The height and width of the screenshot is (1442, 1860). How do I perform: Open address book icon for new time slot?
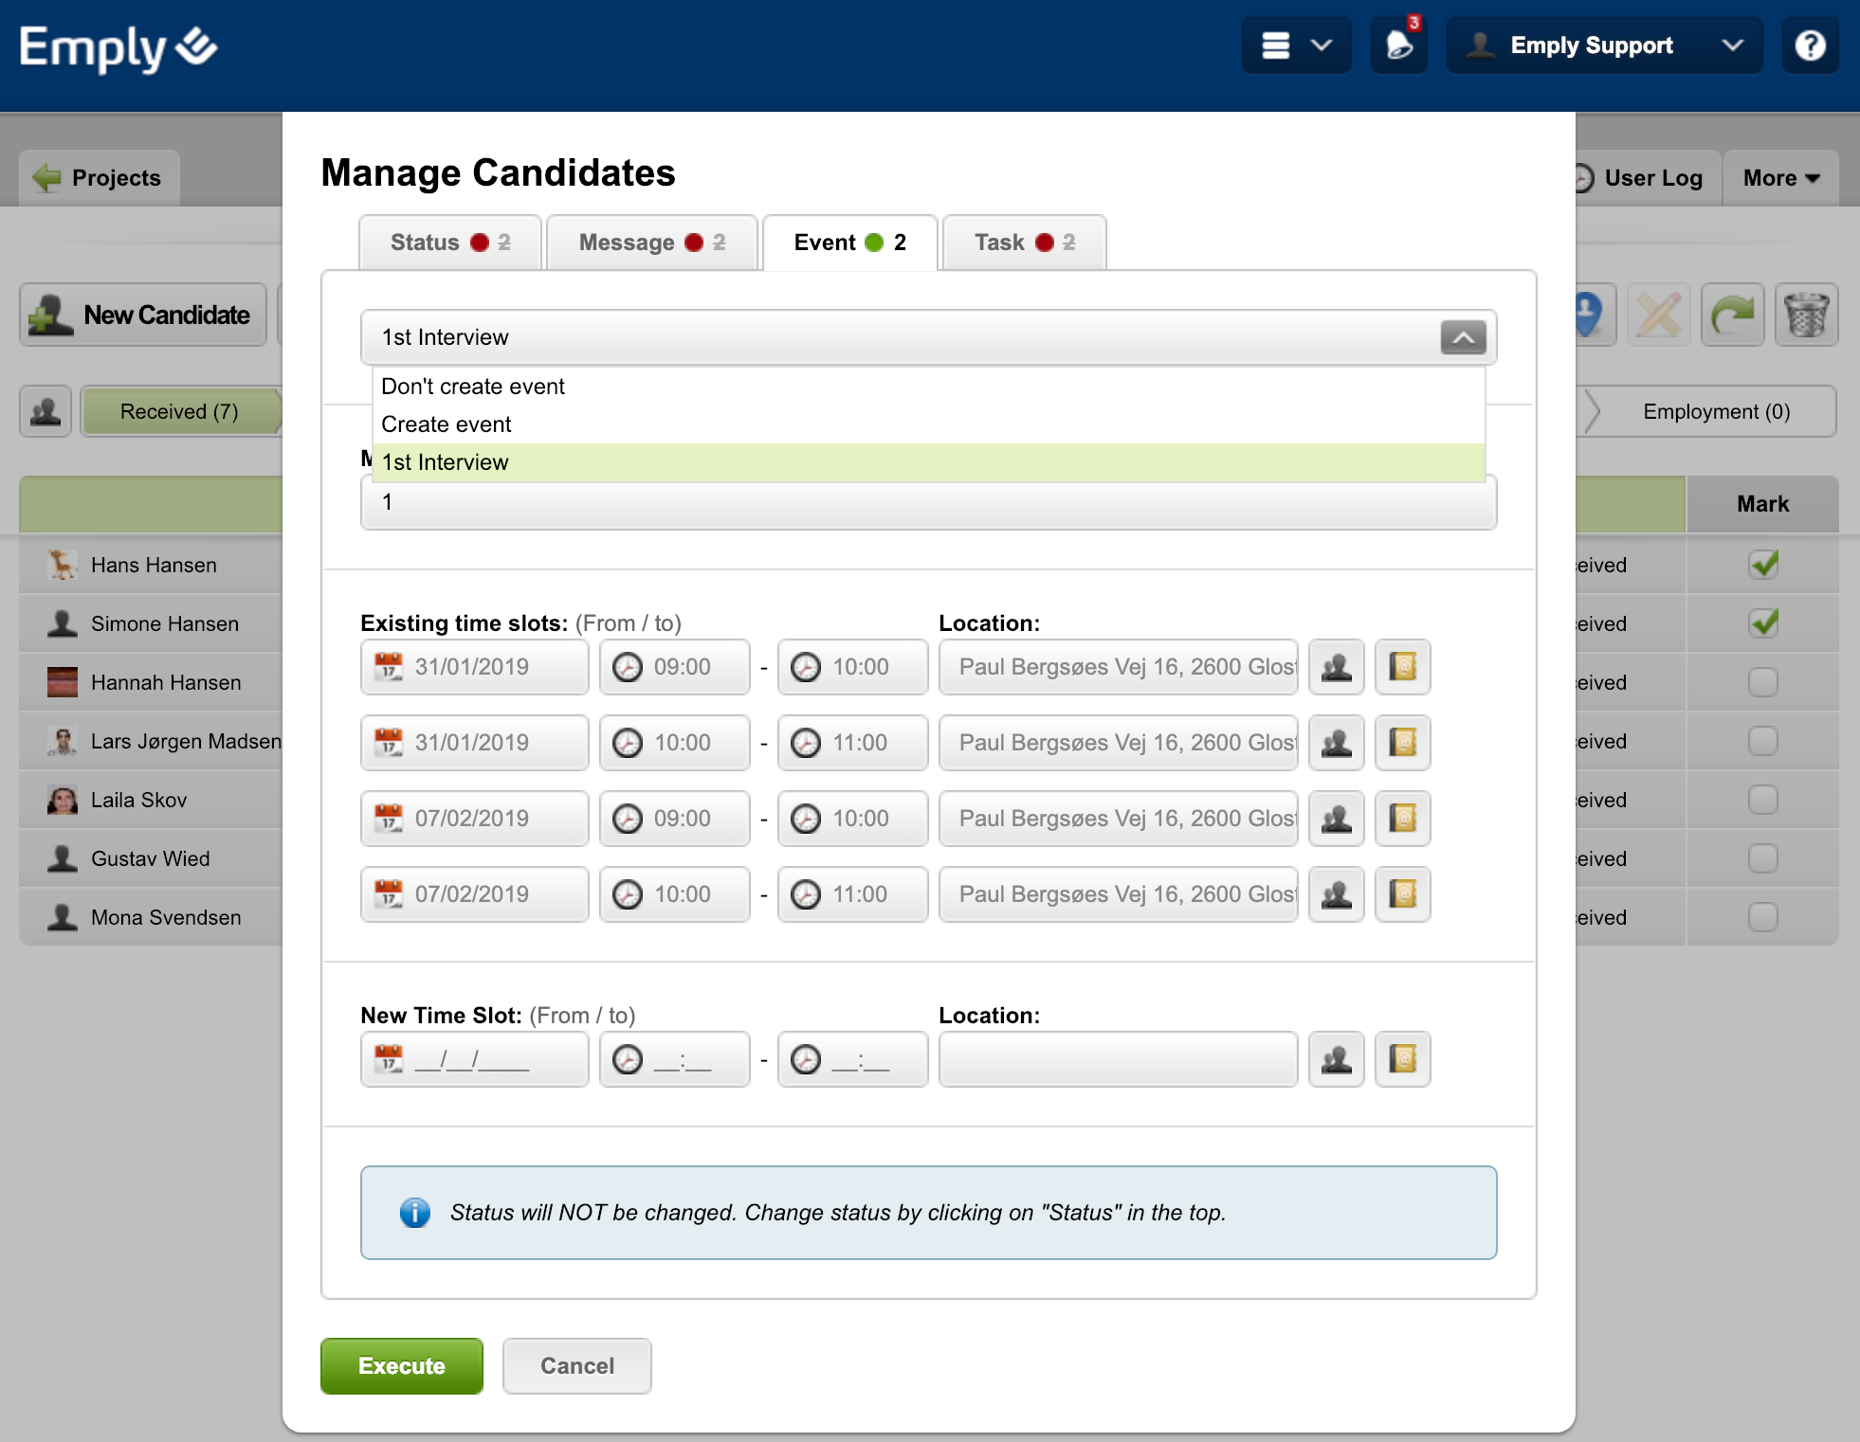coord(1402,1059)
